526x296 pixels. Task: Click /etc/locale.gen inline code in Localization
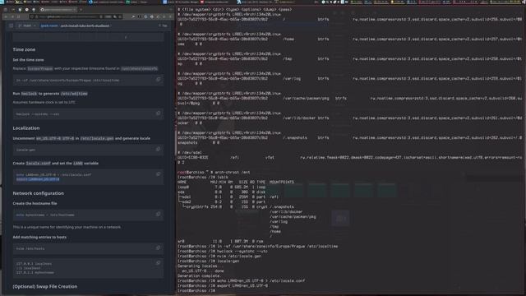(x=97, y=138)
